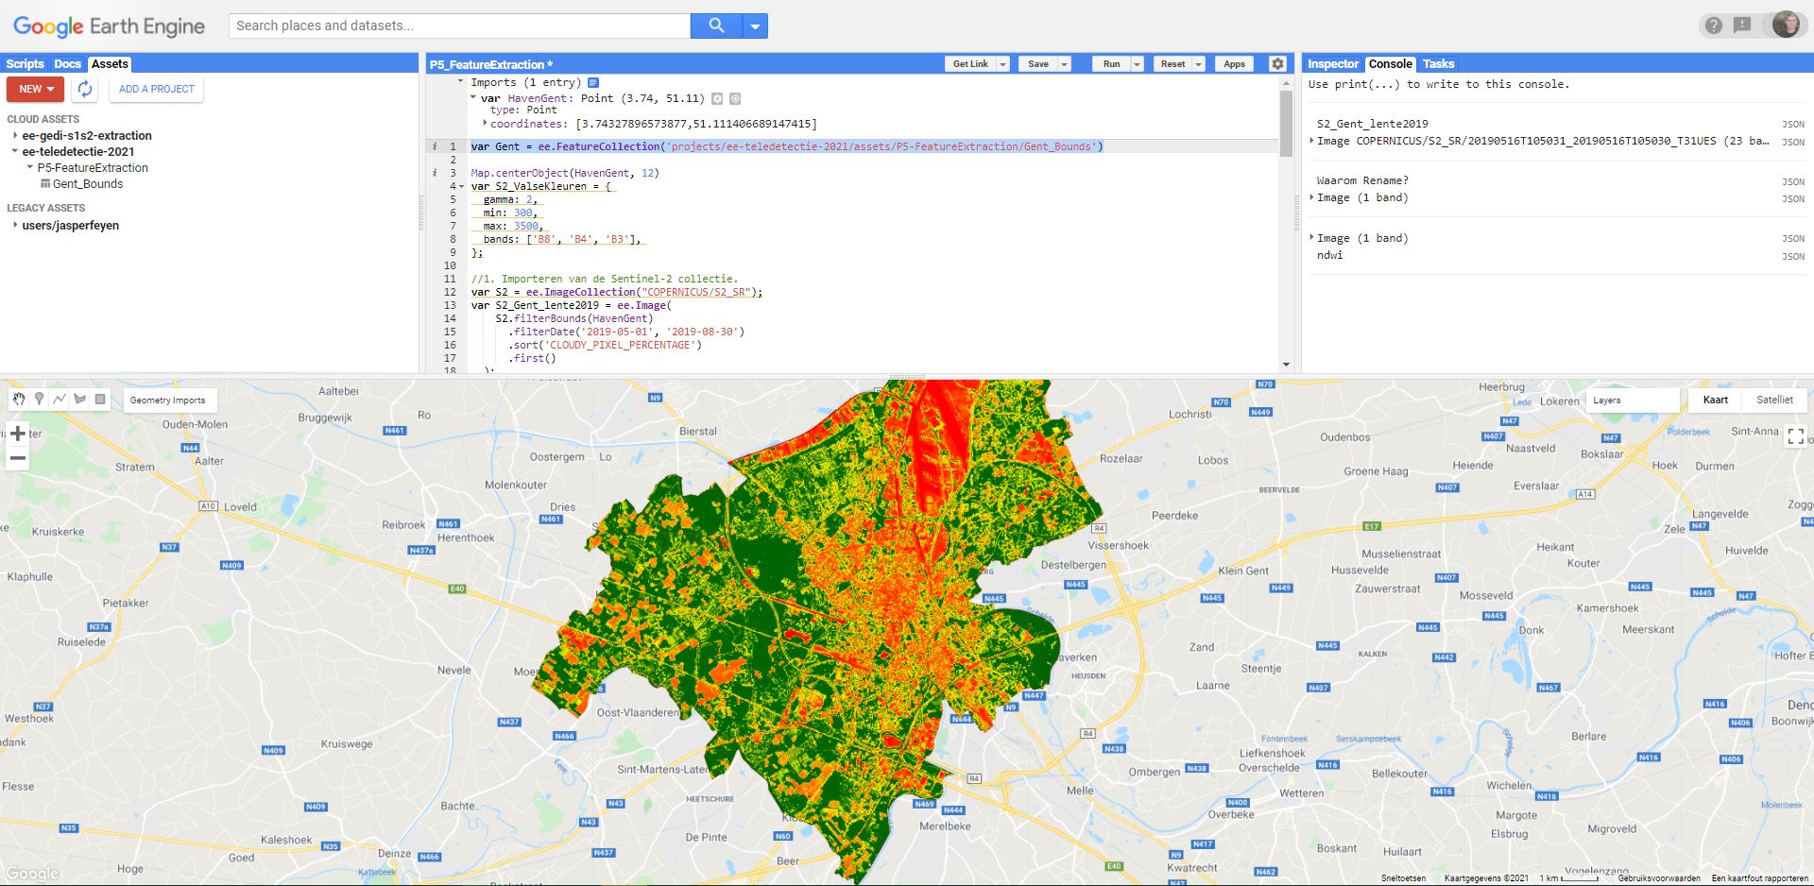Open the code editor settings gear

(1277, 64)
